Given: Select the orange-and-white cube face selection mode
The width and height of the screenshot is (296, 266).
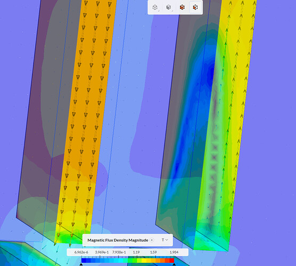Looking at the screenshot, I should click(x=195, y=7).
